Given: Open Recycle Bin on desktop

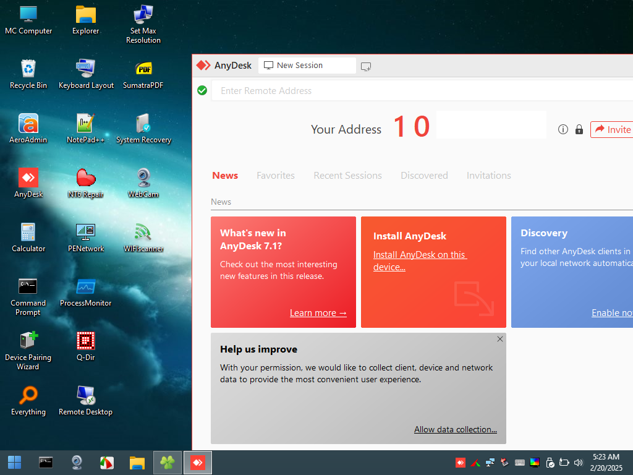Looking at the screenshot, I should (28, 74).
